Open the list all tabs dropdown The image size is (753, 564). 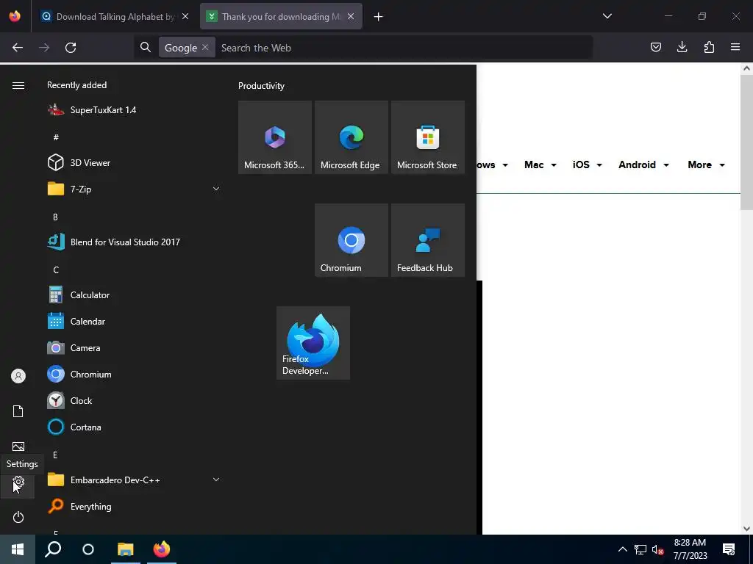[x=607, y=16]
